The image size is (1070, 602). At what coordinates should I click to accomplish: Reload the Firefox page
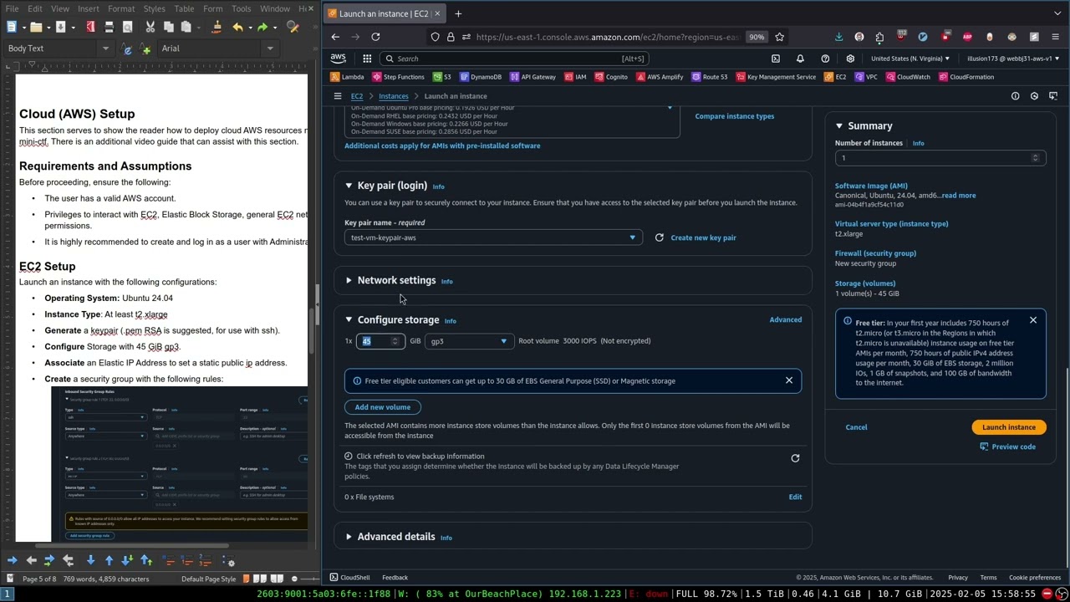coord(375,37)
